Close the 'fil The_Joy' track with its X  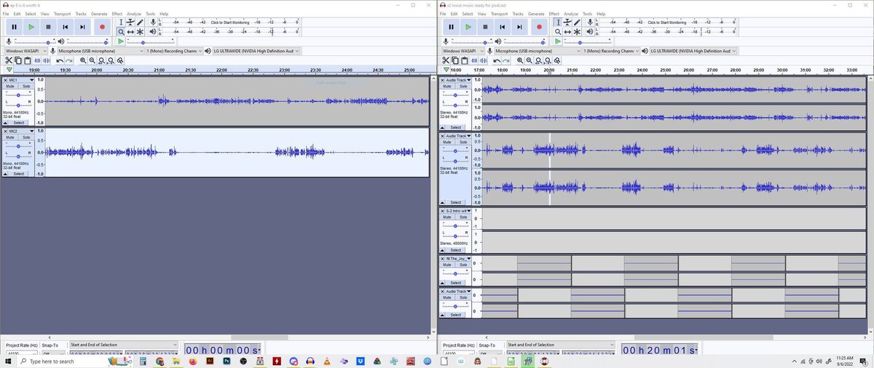444,257
